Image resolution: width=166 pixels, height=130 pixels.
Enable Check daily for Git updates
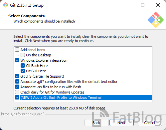[17, 92]
